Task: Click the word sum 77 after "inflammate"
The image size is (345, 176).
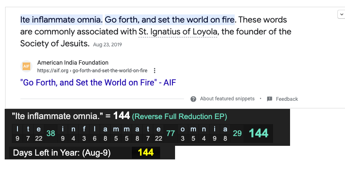Action: pos(171,133)
